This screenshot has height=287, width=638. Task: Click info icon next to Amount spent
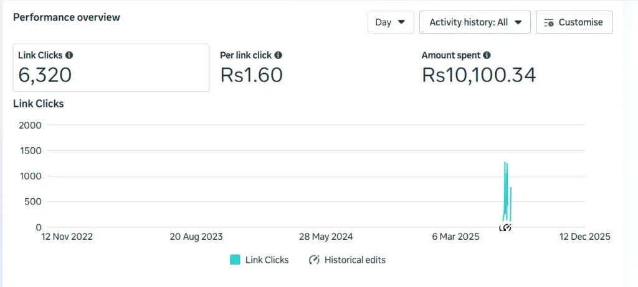tap(487, 55)
